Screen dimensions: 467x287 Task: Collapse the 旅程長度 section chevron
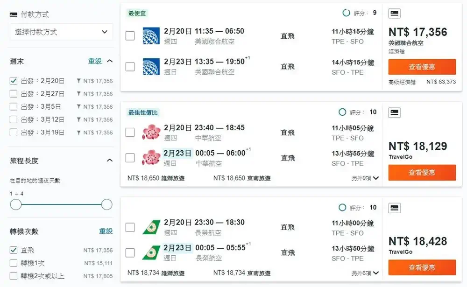point(110,161)
